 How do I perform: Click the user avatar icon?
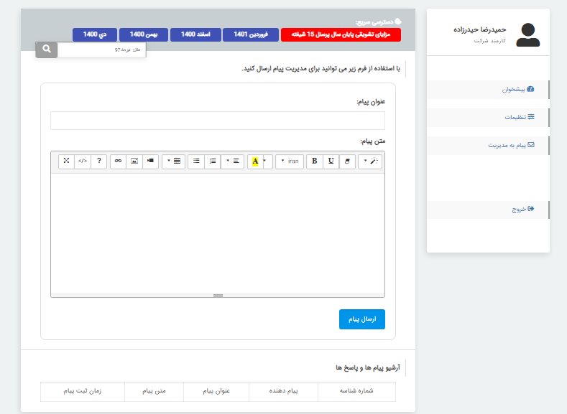[x=528, y=34]
